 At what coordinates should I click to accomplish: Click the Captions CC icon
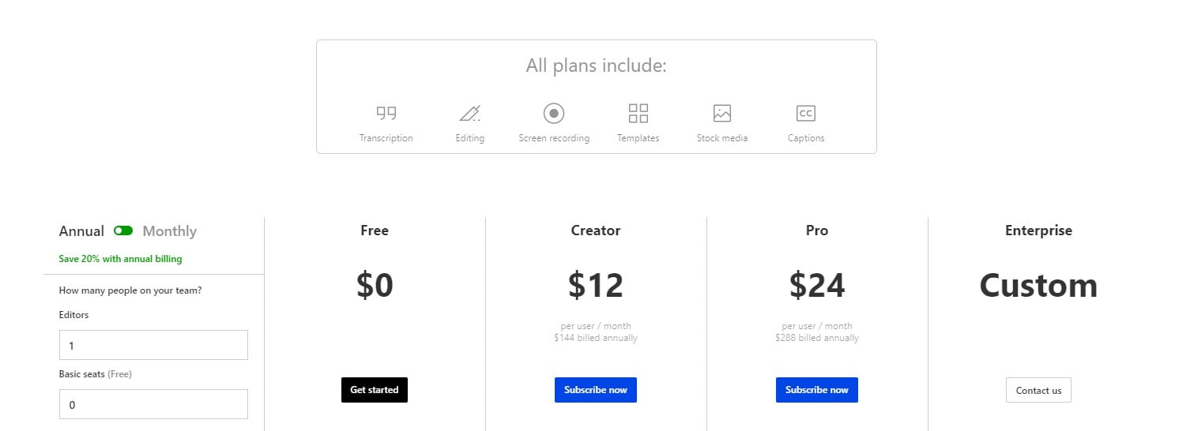pyautogui.click(x=806, y=113)
